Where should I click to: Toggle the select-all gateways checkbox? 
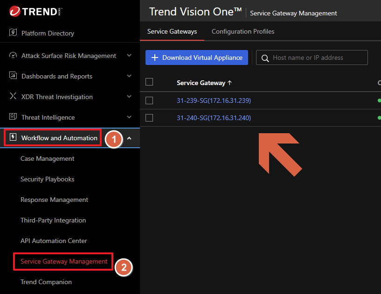[149, 82]
